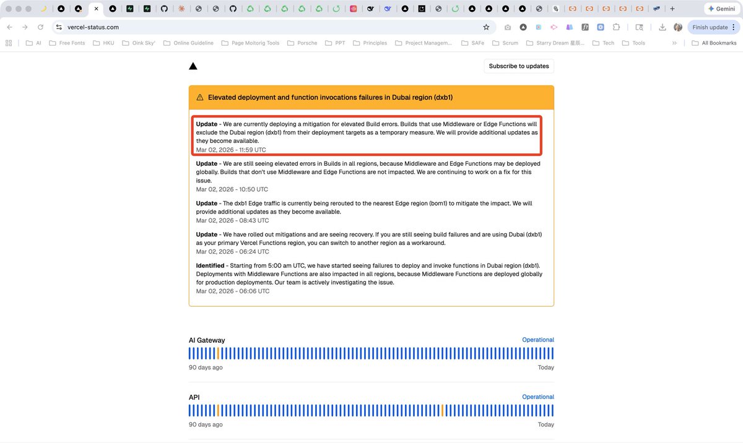743x443 pixels.
Task: Click the 'Identified' label in the incident log
Action: point(211,265)
